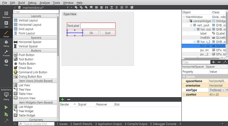Switch to Edit mode in sidebar

point(6,24)
